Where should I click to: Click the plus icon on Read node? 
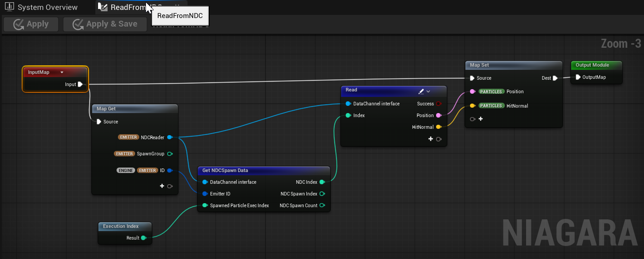[431, 139]
